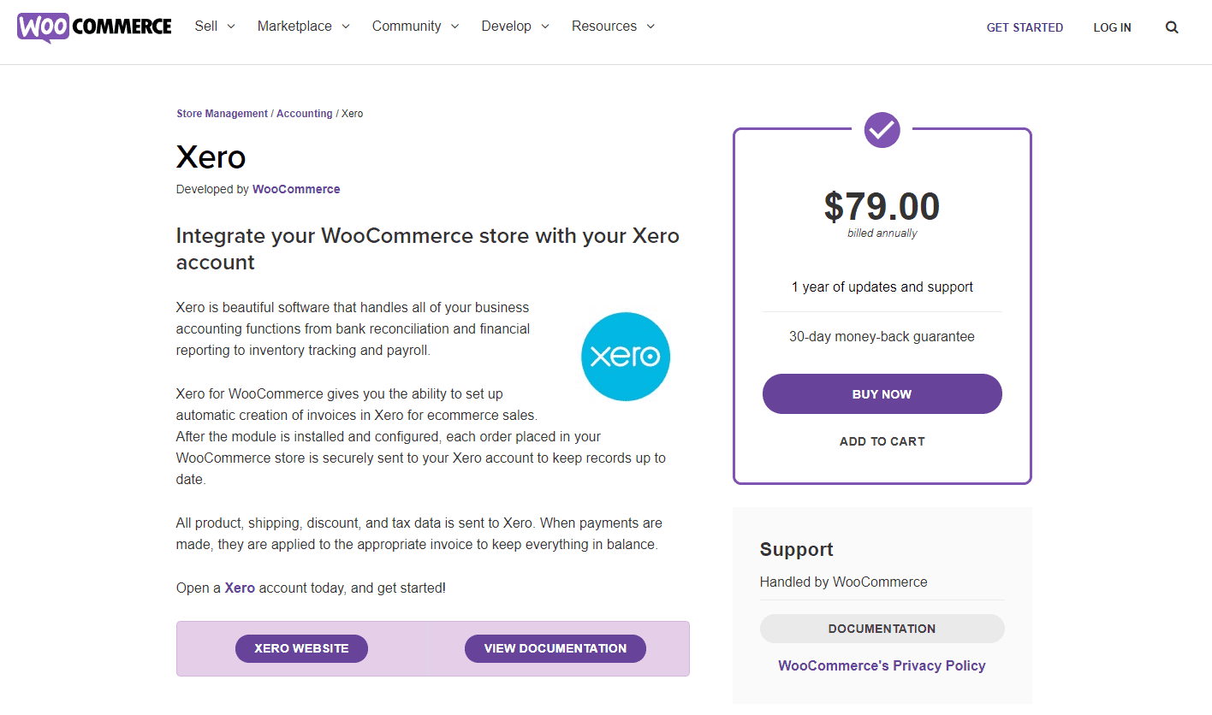Select GET STARTED in the header

point(1025,27)
